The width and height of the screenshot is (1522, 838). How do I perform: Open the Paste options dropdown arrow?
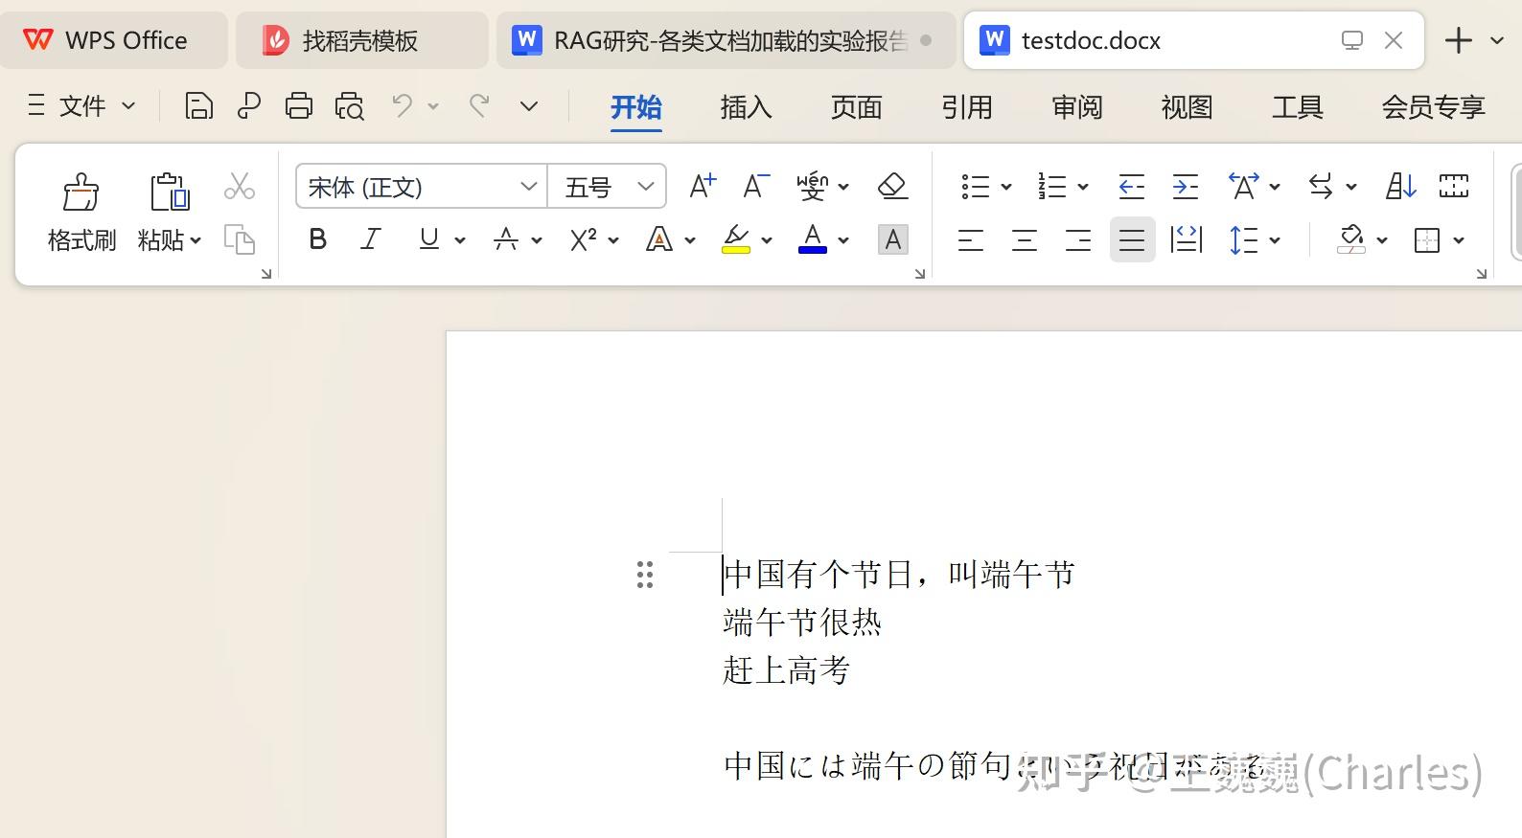(196, 240)
